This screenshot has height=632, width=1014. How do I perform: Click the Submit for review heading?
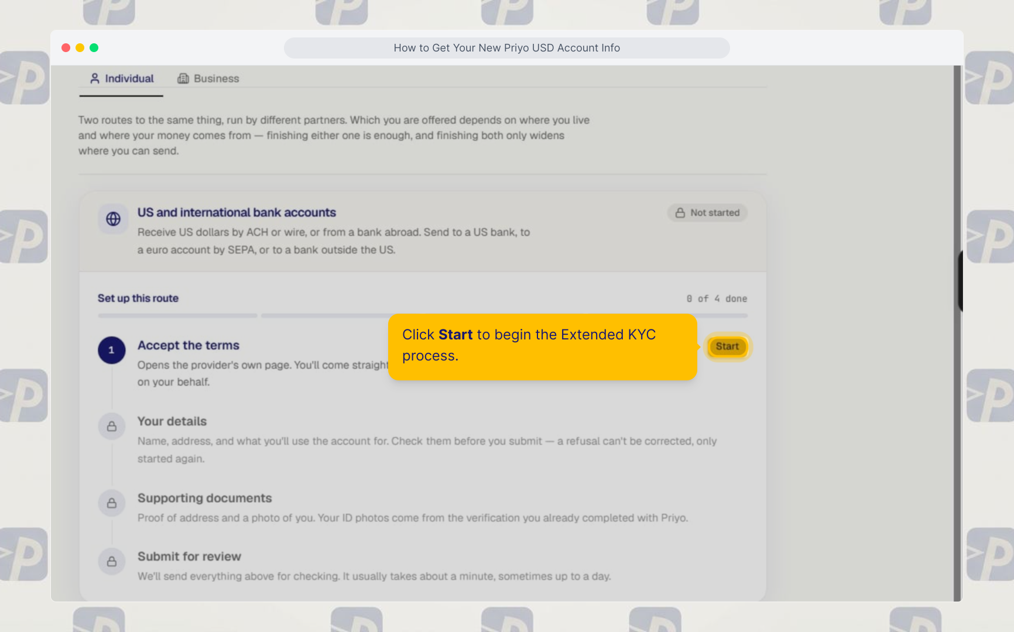pos(189,557)
